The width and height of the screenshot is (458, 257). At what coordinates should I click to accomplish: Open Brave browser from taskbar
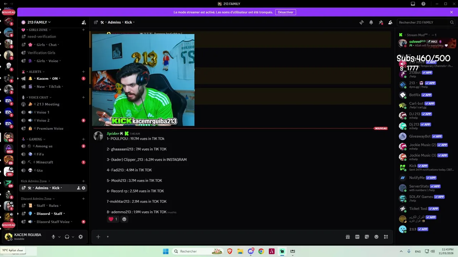(x=229, y=251)
